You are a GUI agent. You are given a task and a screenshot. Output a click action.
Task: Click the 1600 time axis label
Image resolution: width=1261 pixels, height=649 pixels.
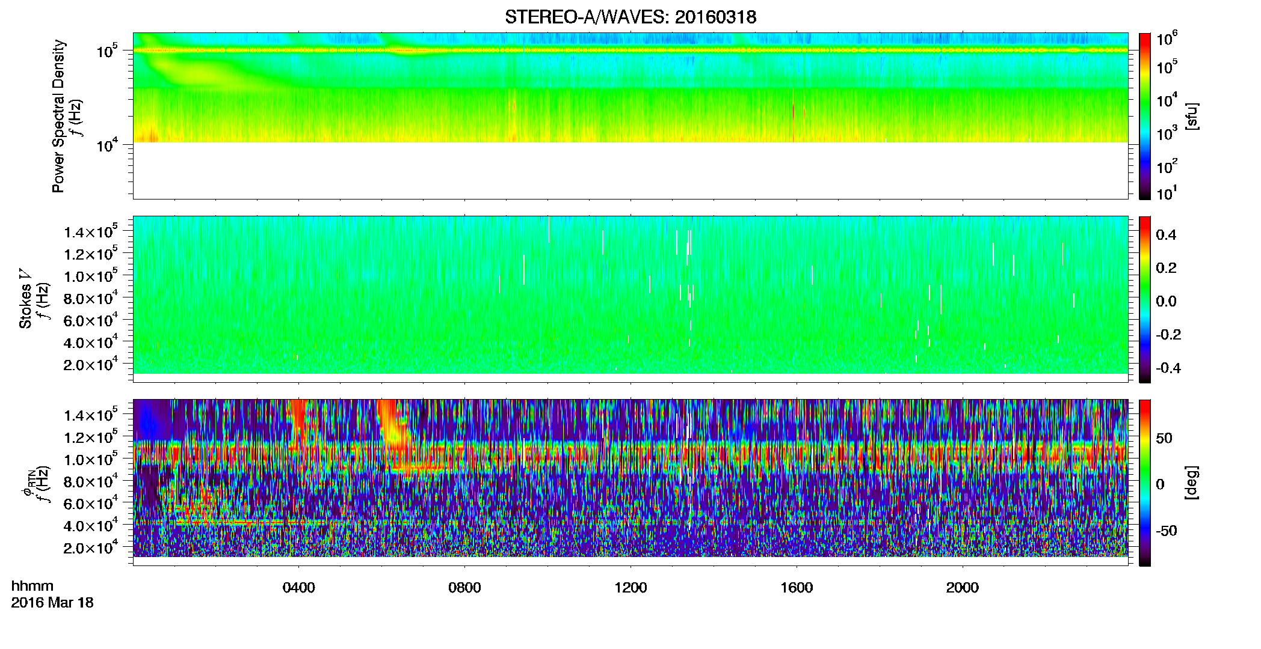pyautogui.click(x=797, y=588)
